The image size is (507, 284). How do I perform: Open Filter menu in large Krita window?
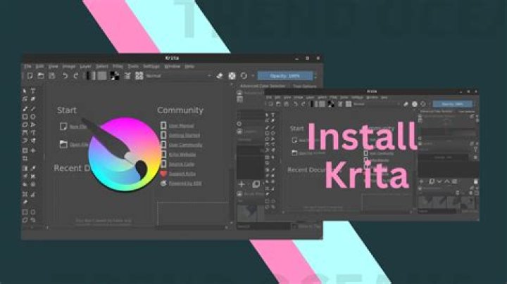[x=118, y=66]
